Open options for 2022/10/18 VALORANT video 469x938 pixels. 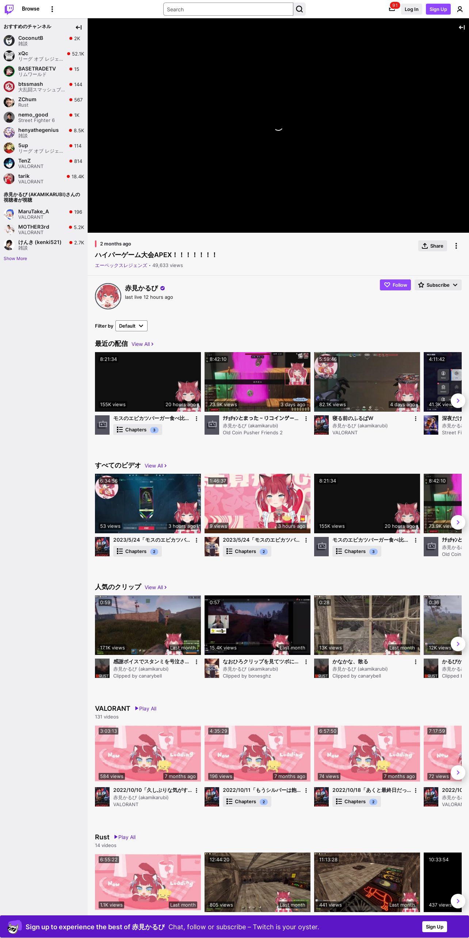click(x=416, y=790)
